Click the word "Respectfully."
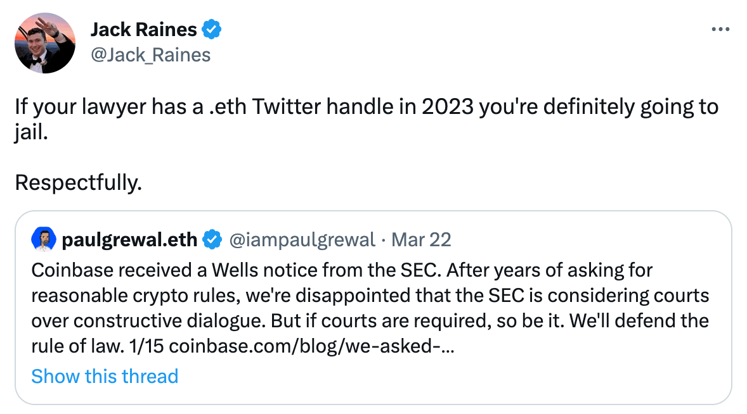747x414 pixels. pos(78,183)
